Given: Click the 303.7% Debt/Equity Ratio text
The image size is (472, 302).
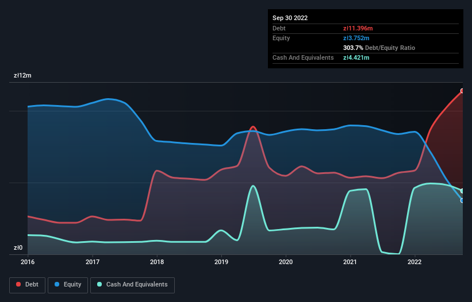Looking at the screenshot, I should pos(379,48).
